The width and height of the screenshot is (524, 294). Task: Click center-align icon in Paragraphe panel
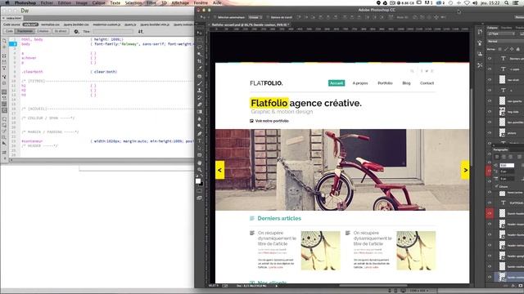[504, 157]
